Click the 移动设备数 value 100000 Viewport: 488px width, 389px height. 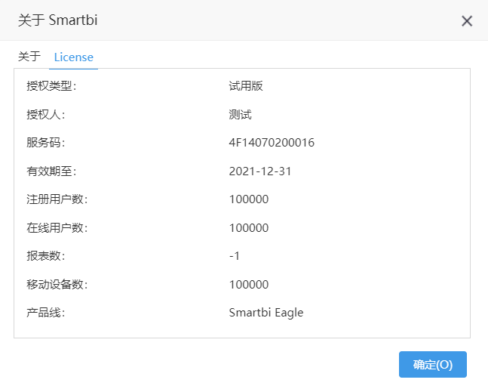249,285
